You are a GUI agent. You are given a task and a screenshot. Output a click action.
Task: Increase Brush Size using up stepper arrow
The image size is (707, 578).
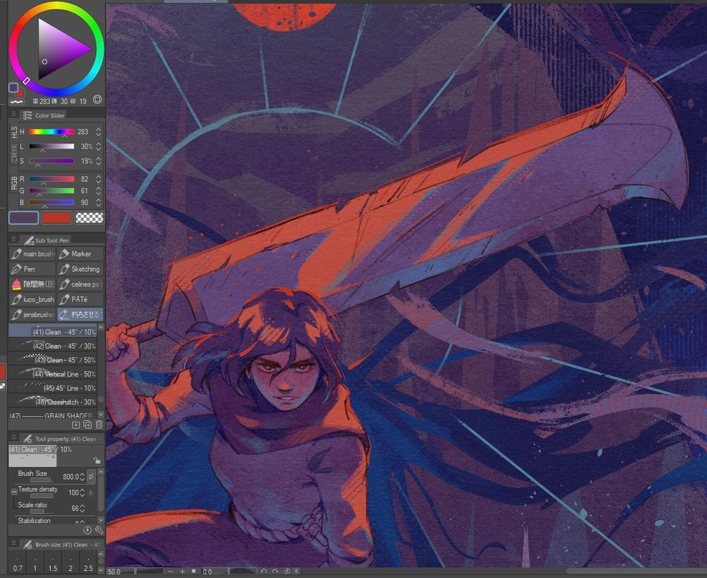tap(82, 473)
